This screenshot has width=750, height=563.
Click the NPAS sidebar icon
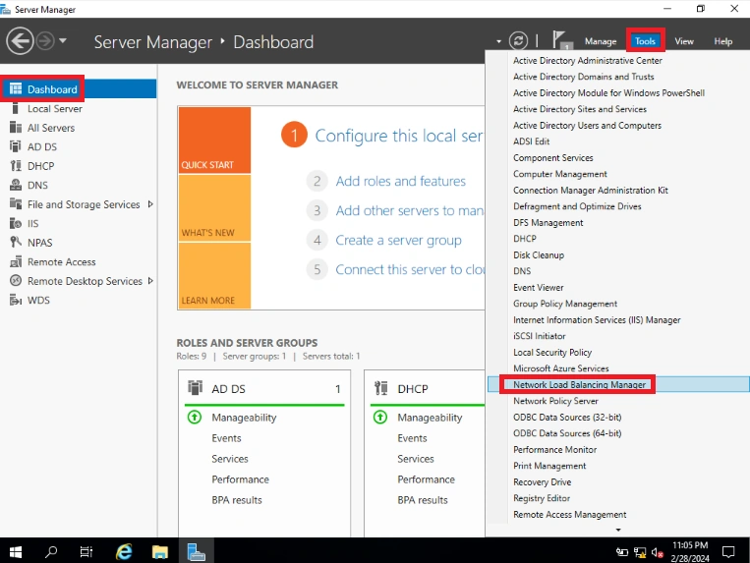[x=16, y=242]
